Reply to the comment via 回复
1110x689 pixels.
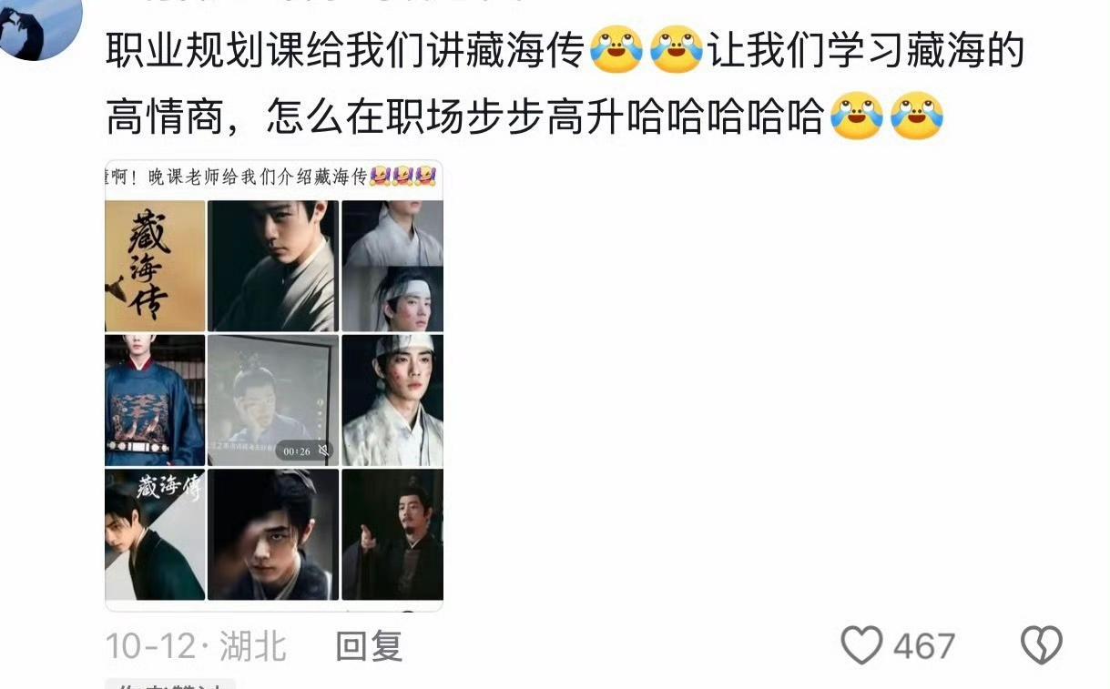370,646
